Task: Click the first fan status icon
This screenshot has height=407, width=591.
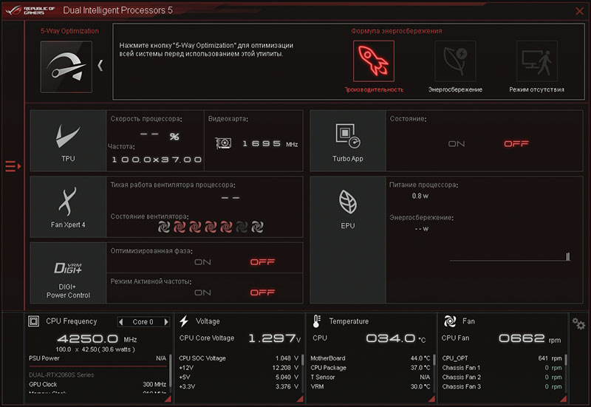Action: (164, 227)
